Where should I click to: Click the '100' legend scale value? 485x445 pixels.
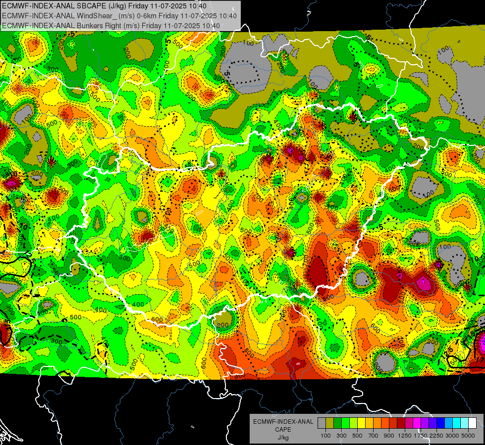pos(325,436)
